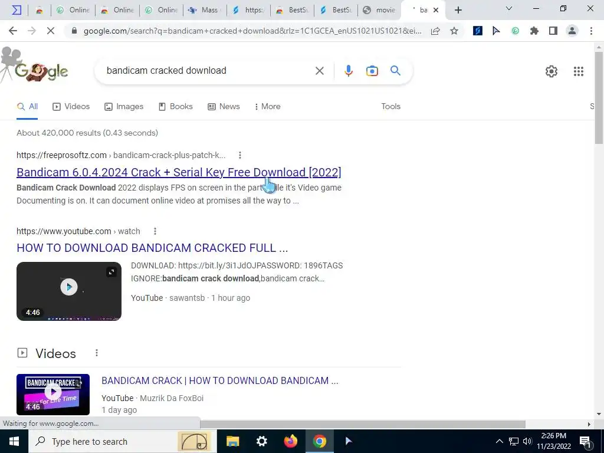
Task: Open the Google apps grid
Action: click(x=578, y=71)
